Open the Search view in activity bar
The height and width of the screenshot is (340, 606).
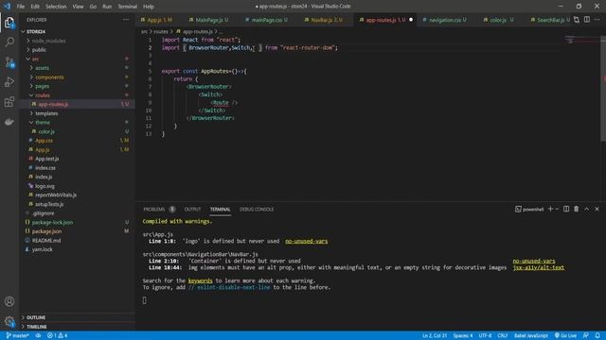click(9, 42)
